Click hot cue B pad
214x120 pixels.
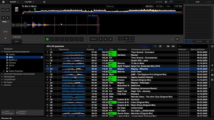click(x=52, y=39)
